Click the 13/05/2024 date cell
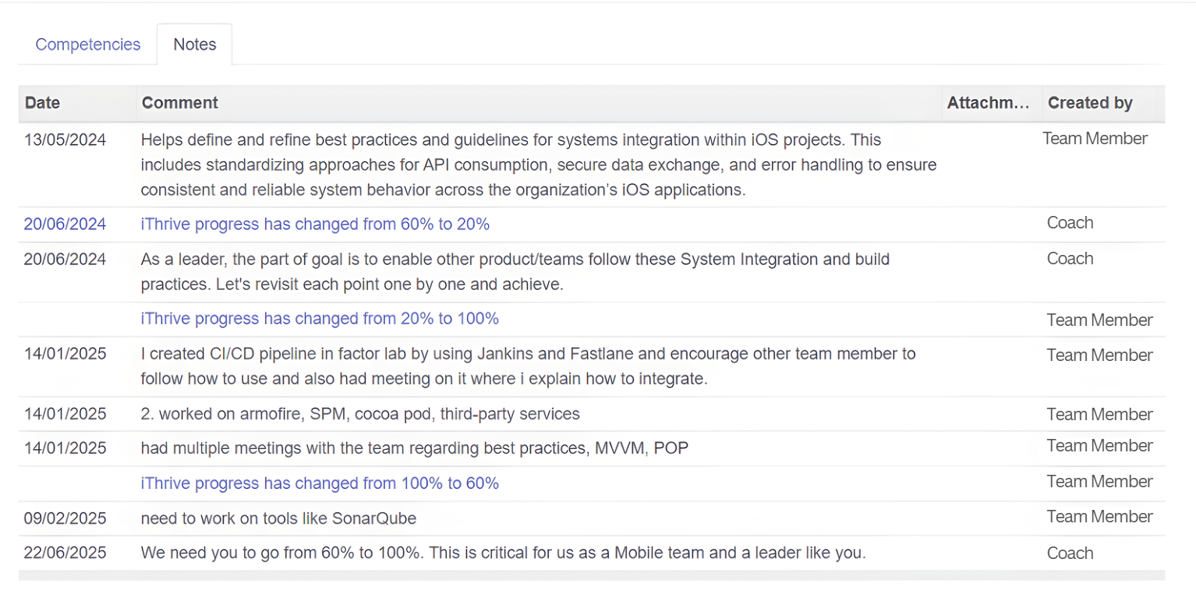The height and width of the screenshot is (612, 1196). pos(65,140)
